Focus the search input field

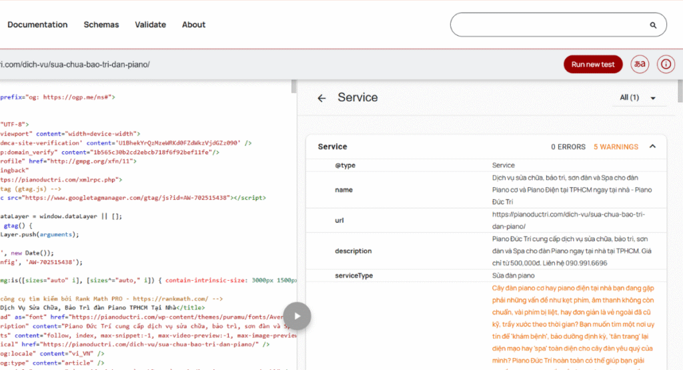[547, 25]
